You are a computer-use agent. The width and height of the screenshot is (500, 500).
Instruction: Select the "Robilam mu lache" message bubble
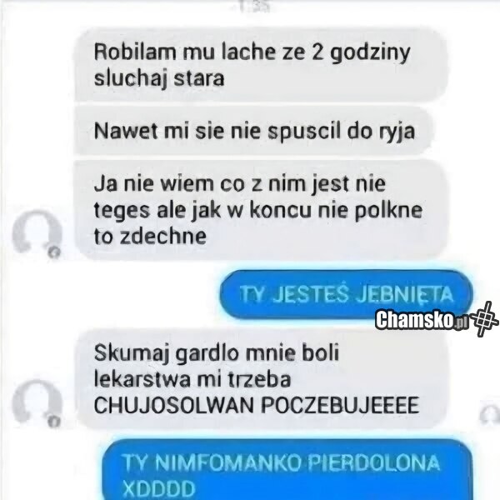(x=260, y=65)
